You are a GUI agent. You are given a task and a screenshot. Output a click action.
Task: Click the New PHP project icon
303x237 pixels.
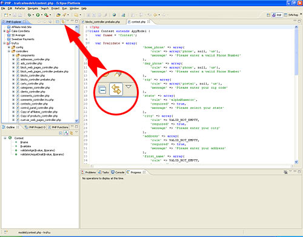tap(58, 15)
